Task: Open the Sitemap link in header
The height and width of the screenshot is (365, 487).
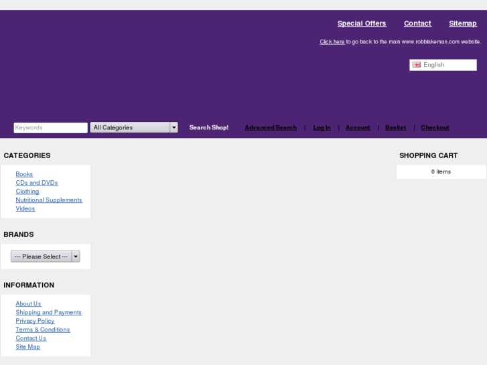Action: [x=463, y=23]
